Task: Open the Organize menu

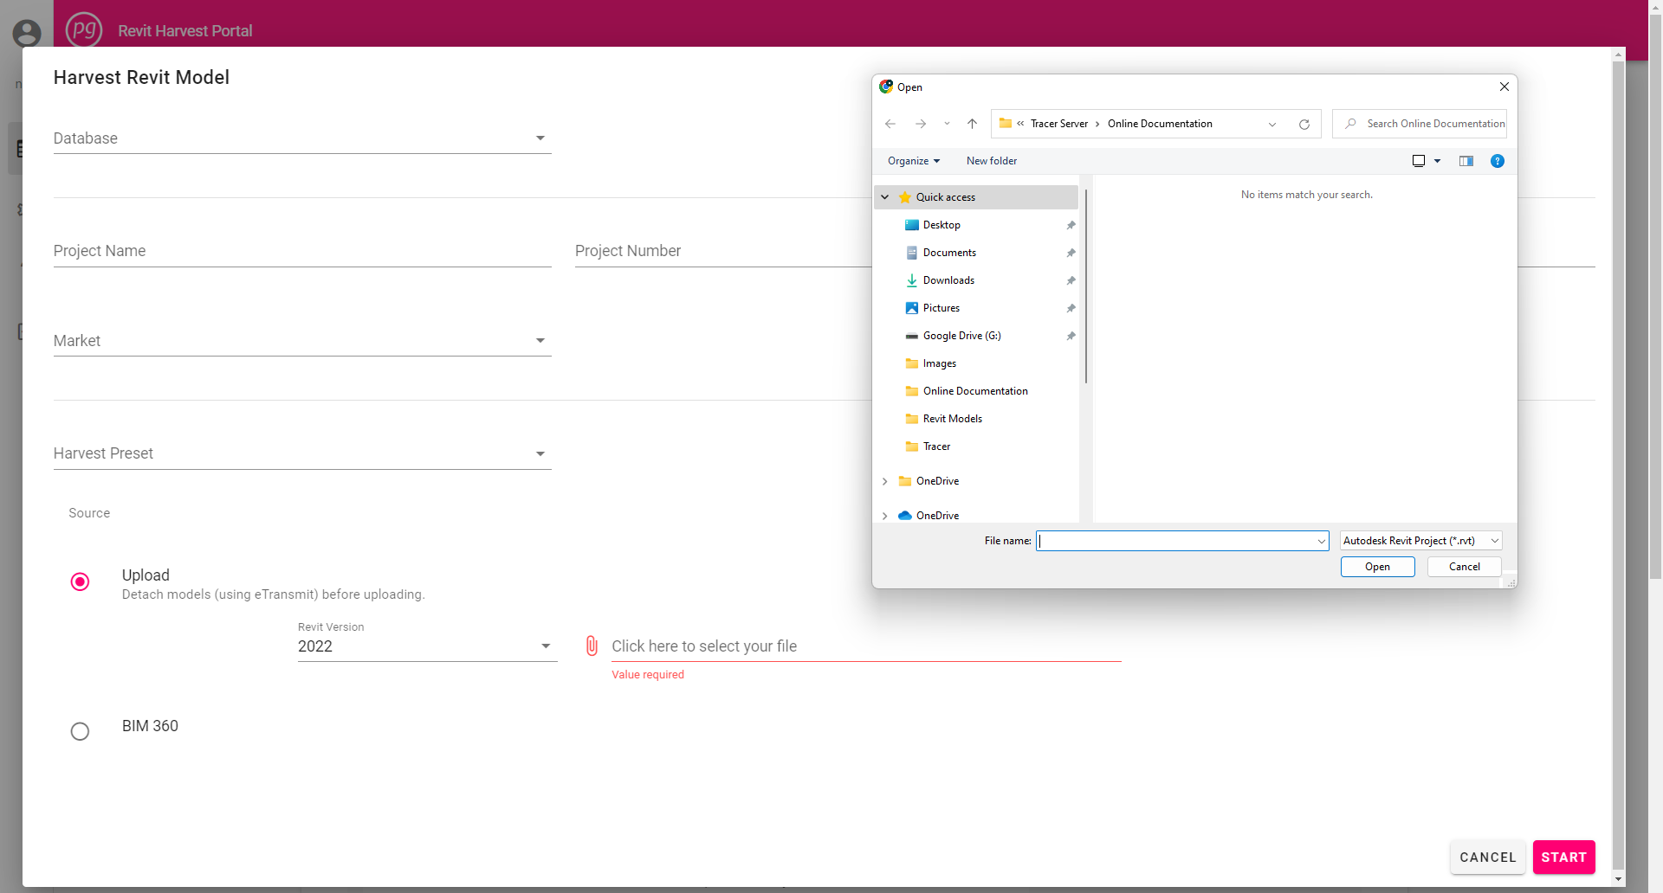Action: (914, 161)
